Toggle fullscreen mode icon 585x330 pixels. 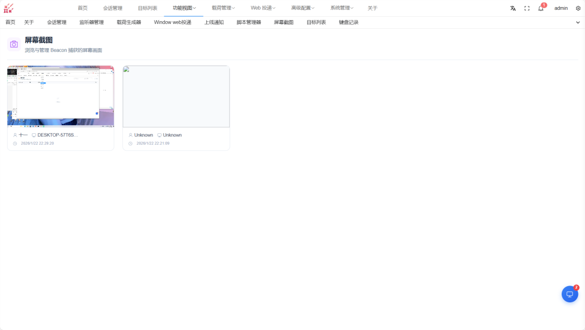coord(527,8)
